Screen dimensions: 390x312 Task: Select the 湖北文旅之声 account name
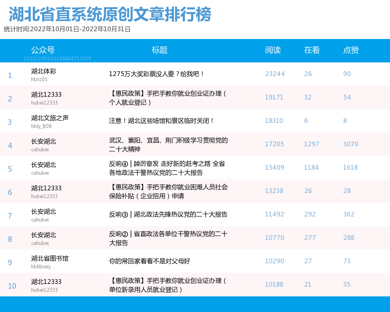50,118
